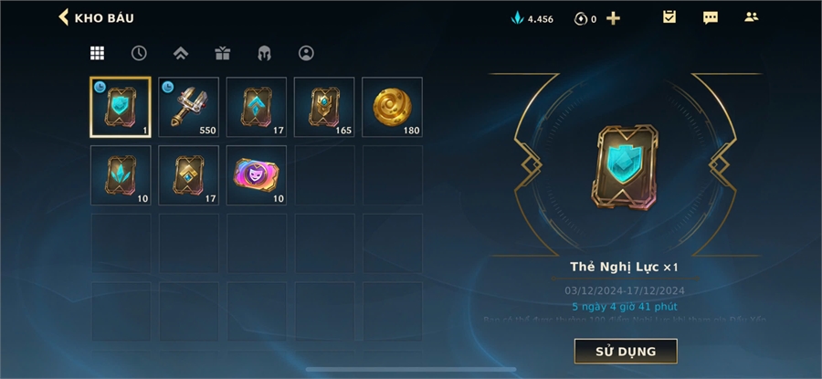Select the rainbow mask ticket item

point(257,175)
